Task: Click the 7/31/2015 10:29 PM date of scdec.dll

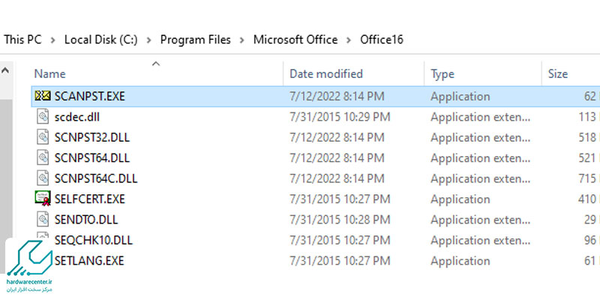Action: (x=340, y=117)
